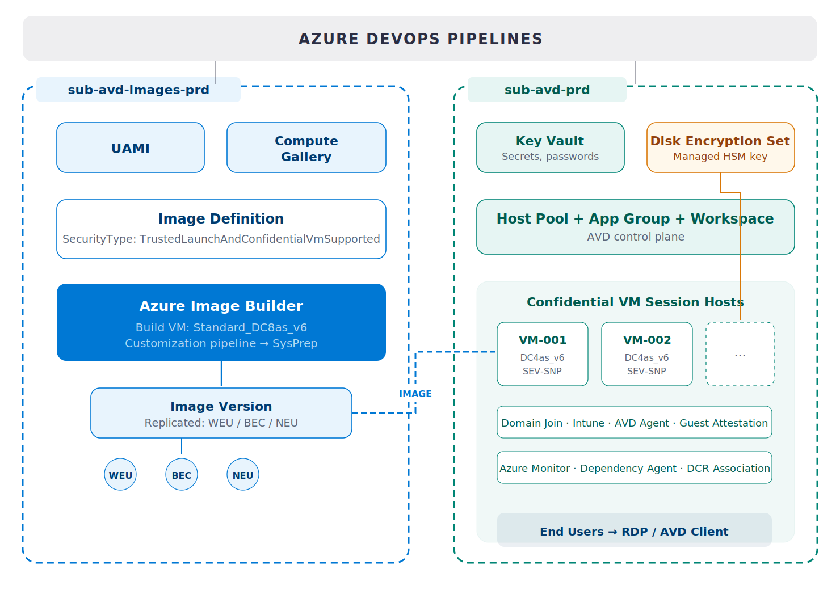The image size is (840, 590).
Task: Click Confidential VM Session Hosts heading
Action: [636, 302]
